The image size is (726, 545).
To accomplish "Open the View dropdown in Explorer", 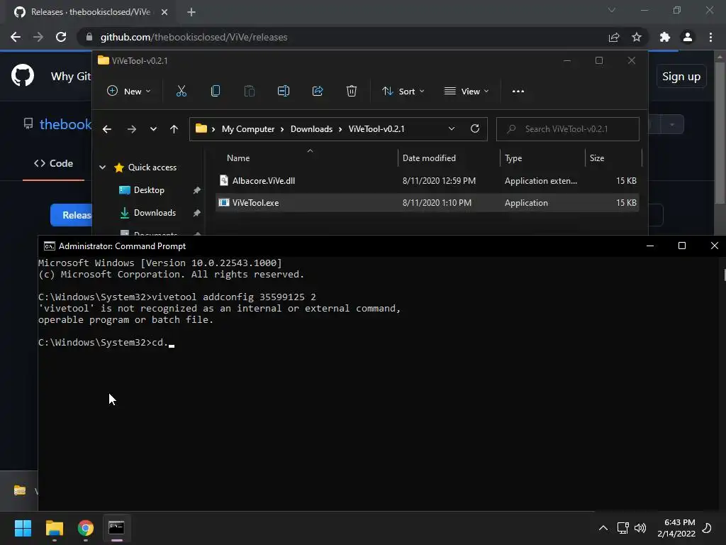I will click(467, 92).
